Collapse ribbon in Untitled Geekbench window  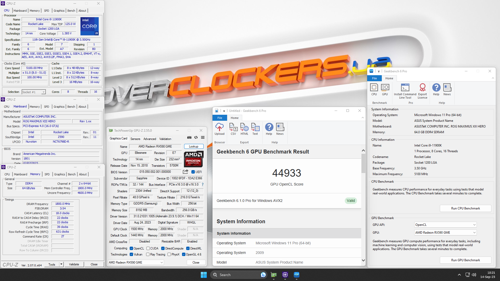coord(362,118)
